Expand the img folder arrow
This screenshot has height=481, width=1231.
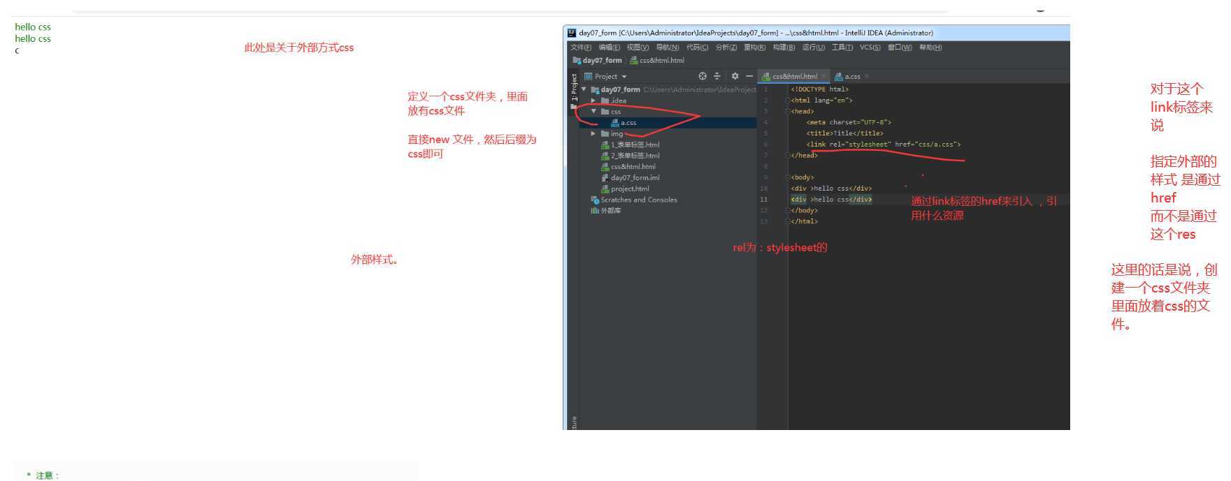tap(593, 133)
